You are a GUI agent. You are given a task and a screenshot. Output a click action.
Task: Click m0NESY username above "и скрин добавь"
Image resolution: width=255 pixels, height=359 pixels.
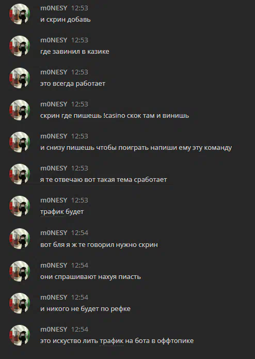click(x=54, y=8)
